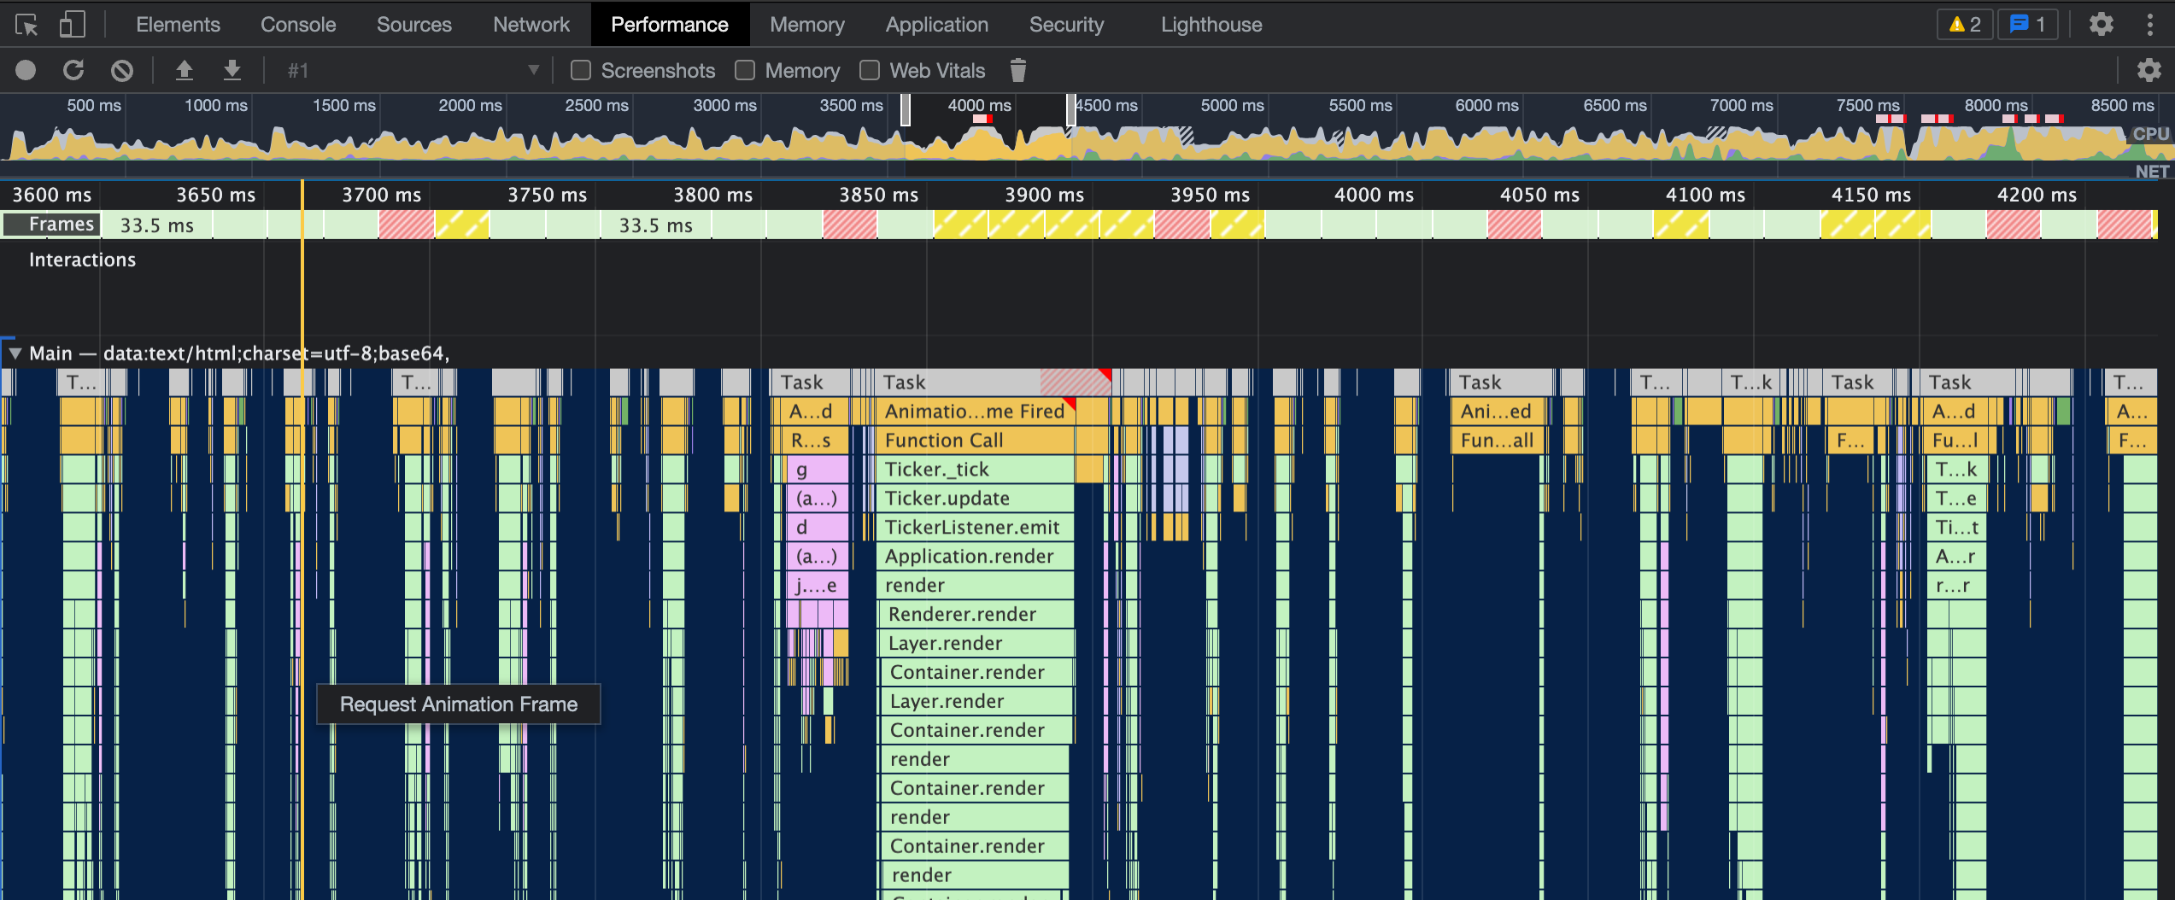Screen dimensions: 2175x900
Task: Click the warnings count badge showing 2
Action: 1964,25
